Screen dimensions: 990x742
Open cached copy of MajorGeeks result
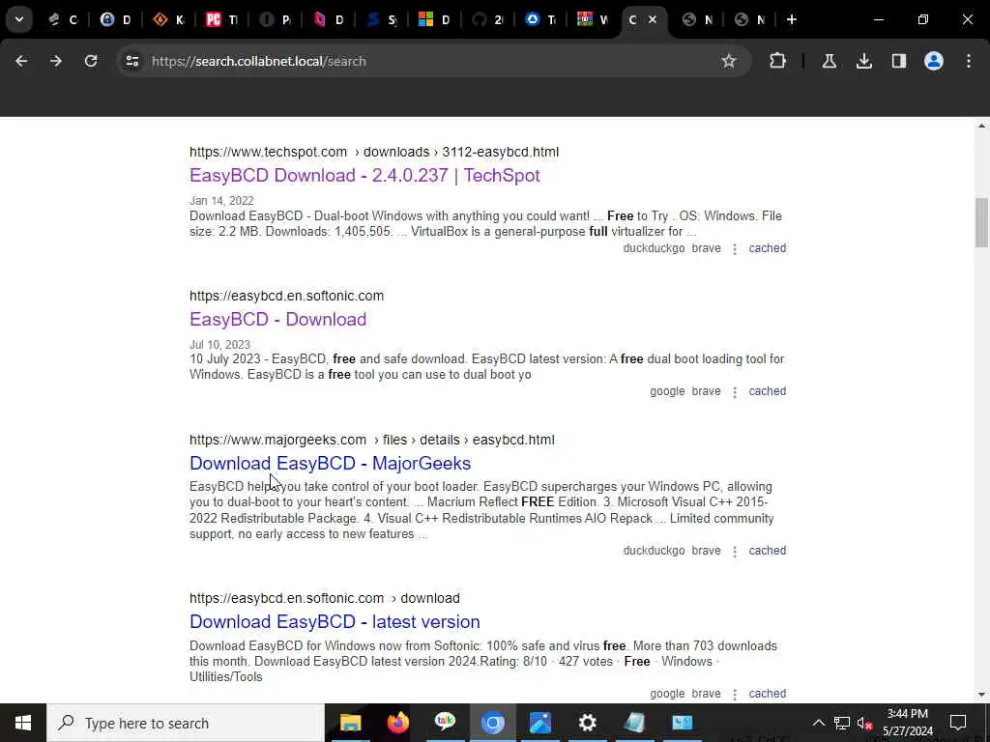click(767, 550)
